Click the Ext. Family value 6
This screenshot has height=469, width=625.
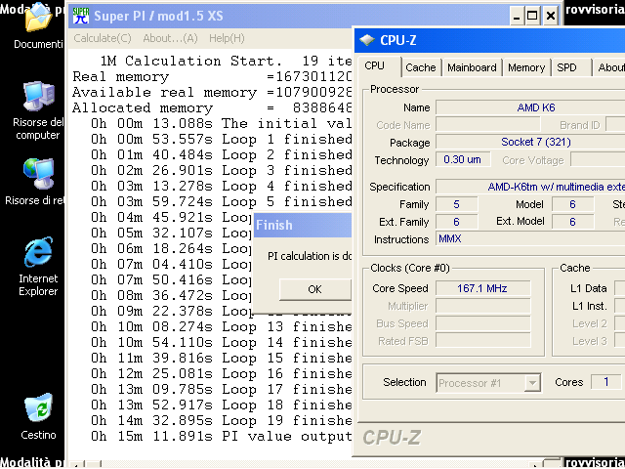(456, 222)
